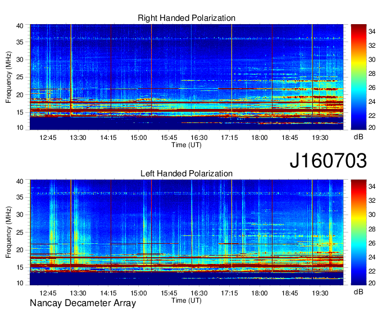The width and height of the screenshot is (382, 310).
Task: Click 24 dB label on Right Handed colorbar
Action: pyautogui.click(x=372, y=102)
